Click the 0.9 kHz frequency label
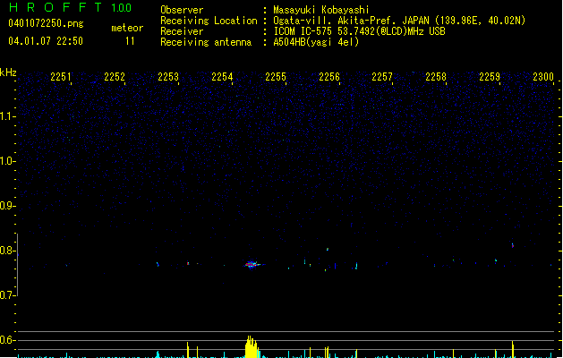Image resolution: width=563 pixels, height=358 pixels. pyautogui.click(x=7, y=206)
